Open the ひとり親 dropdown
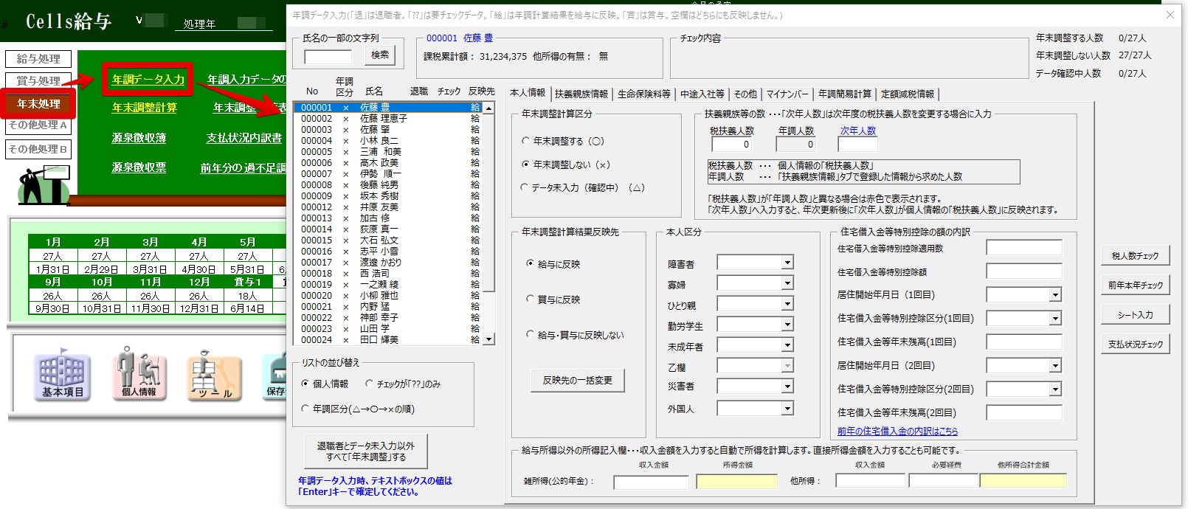 pos(787,304)
